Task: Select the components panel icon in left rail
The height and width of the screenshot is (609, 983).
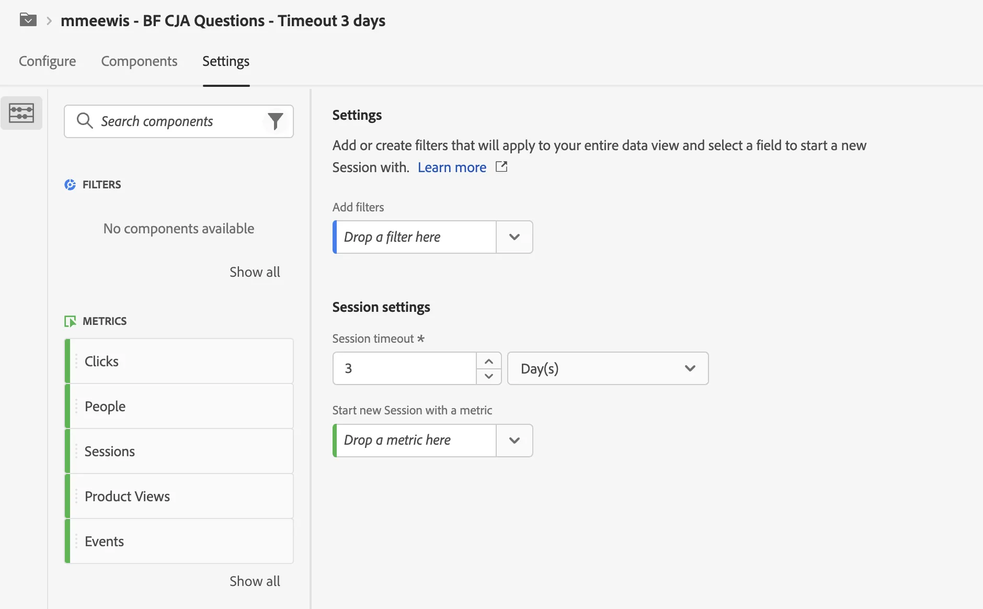Action: (21, 113)
